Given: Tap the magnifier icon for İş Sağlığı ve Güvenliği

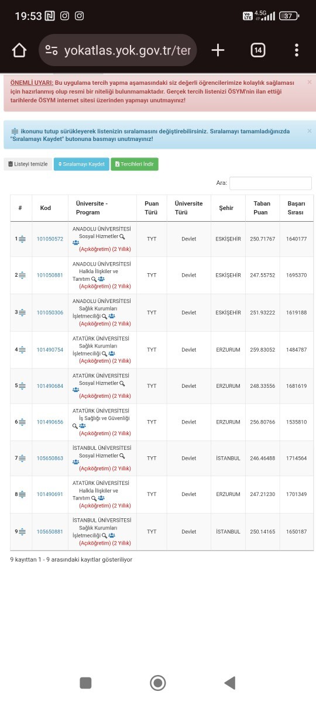Looking at the screenshot, I should (75, 426).
